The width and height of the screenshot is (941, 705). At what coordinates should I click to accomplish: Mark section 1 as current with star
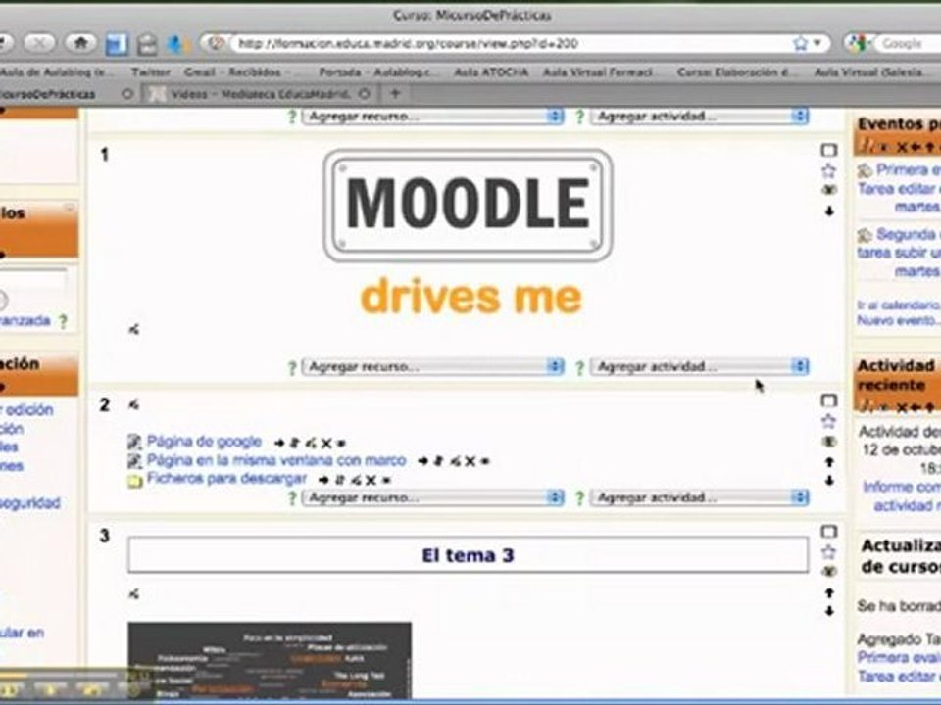[829, 170]
